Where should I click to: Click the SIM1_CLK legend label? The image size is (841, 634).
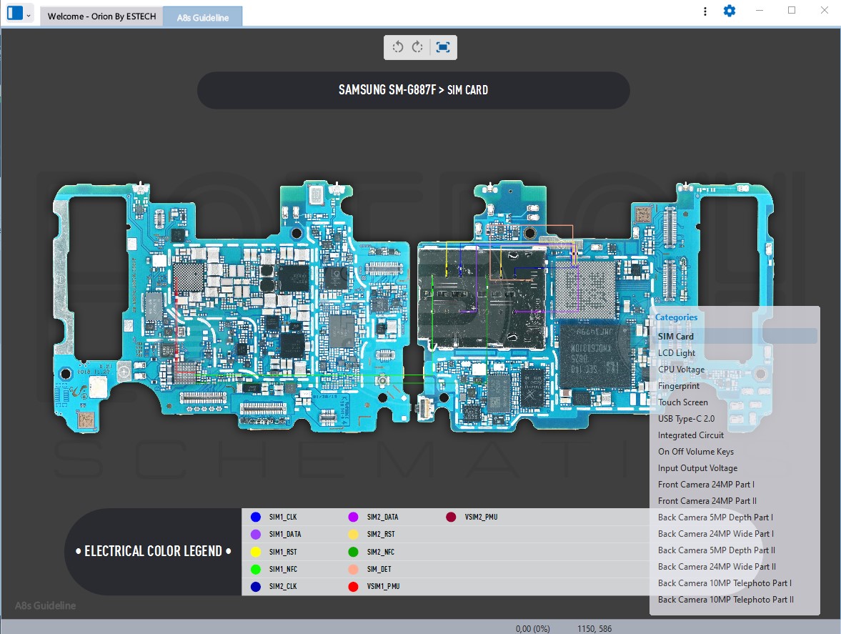tap(283, 517)
